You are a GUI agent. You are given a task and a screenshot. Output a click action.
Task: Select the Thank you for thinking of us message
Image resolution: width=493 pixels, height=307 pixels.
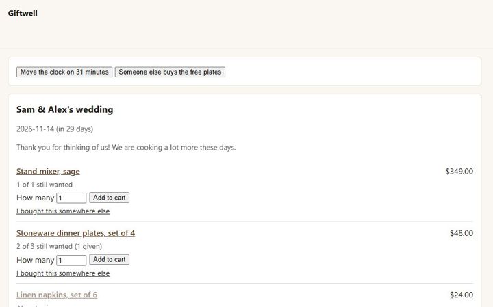pos(126,148)
